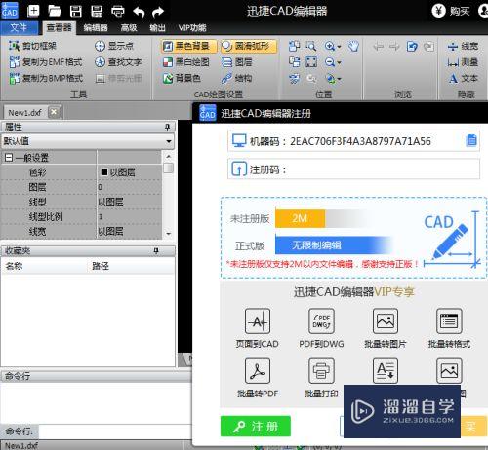488x450 pixels.
Task: Open the VIP功能 tab
Action: point(192,28)
